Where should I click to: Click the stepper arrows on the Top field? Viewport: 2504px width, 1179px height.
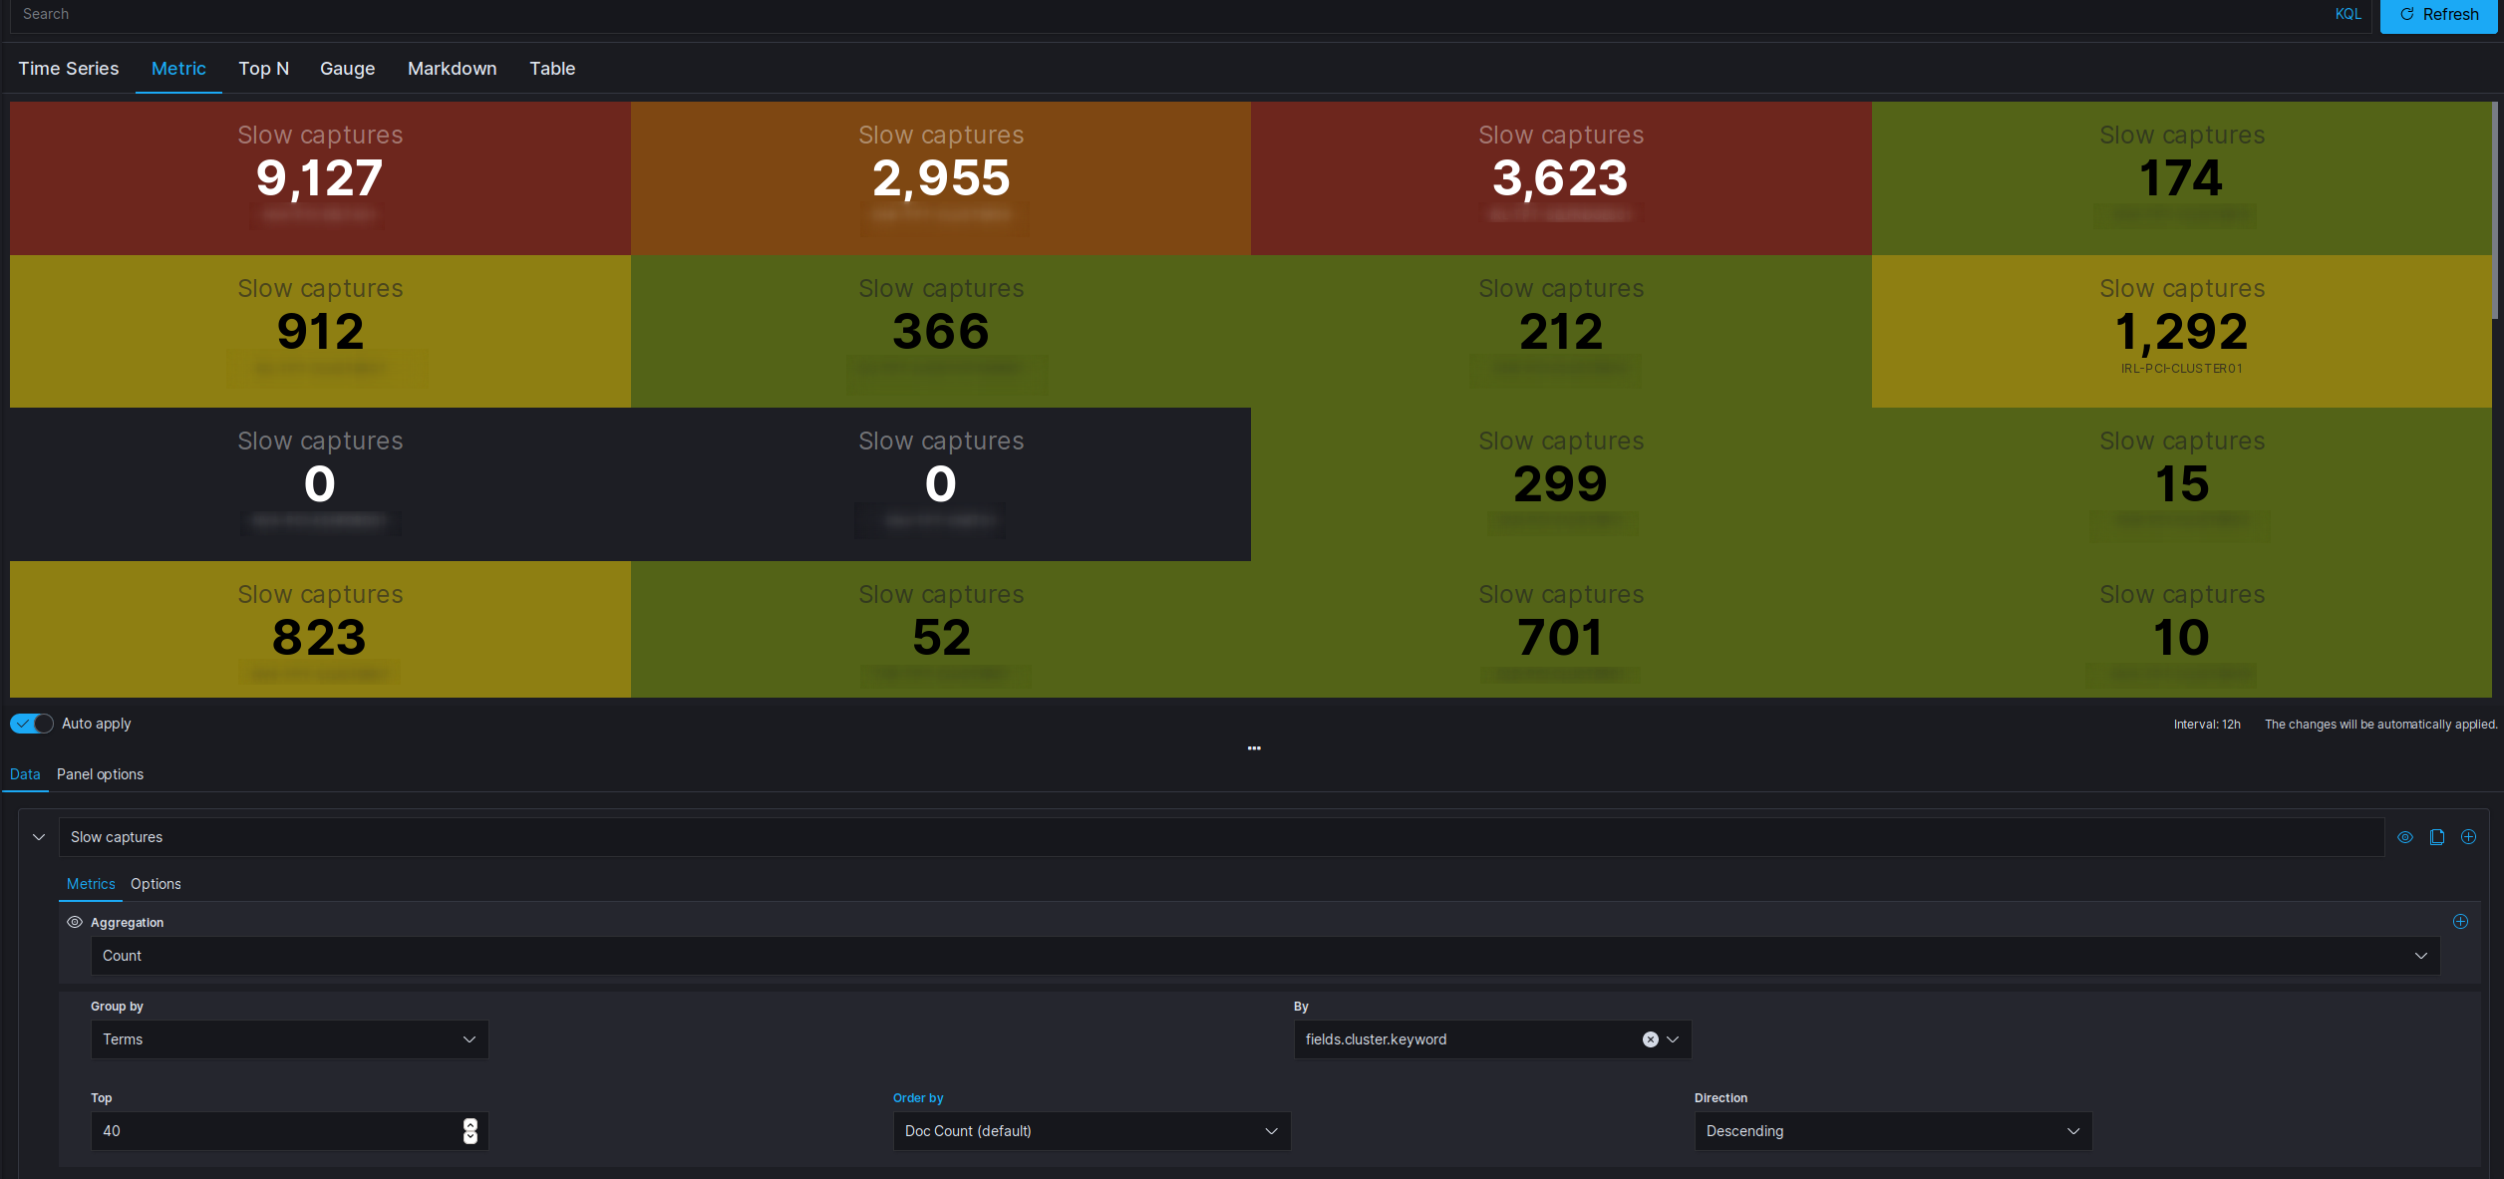tap(470, 1131)
